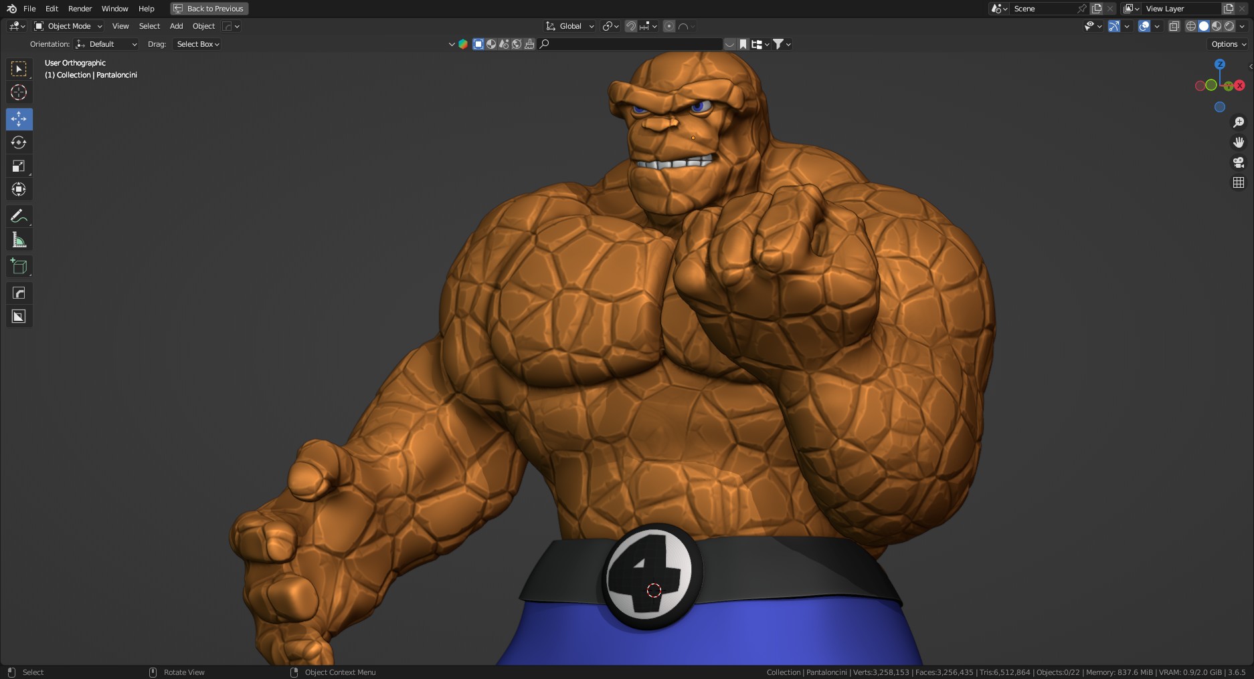Toggle viewport overlays button
Image resolution: width=1254 pixels, height=679 pixels.
(1144, 26)
